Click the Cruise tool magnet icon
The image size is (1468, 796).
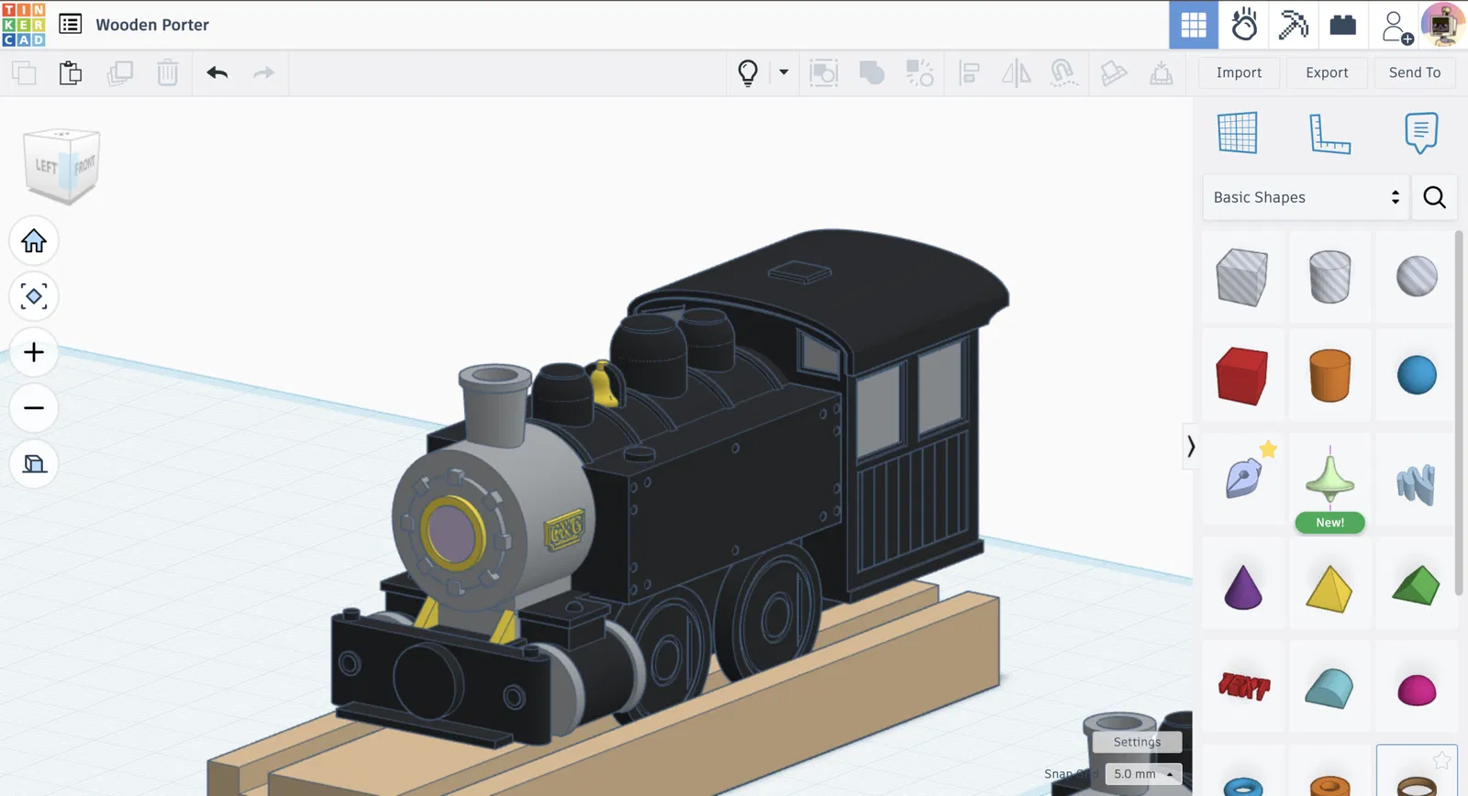click(1063, 72)
